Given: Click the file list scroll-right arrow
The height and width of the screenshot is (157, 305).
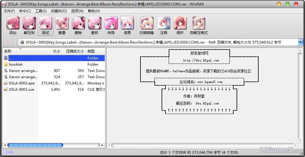Looking at the screenshot, I should pyautogui.click(x=102, y=145).
